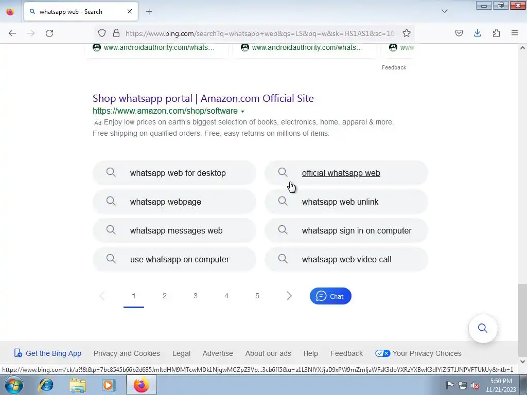Click next page chevron in pagination
Image resolution: width=527 pixels, height=395 pixels.
click(289, 296)
